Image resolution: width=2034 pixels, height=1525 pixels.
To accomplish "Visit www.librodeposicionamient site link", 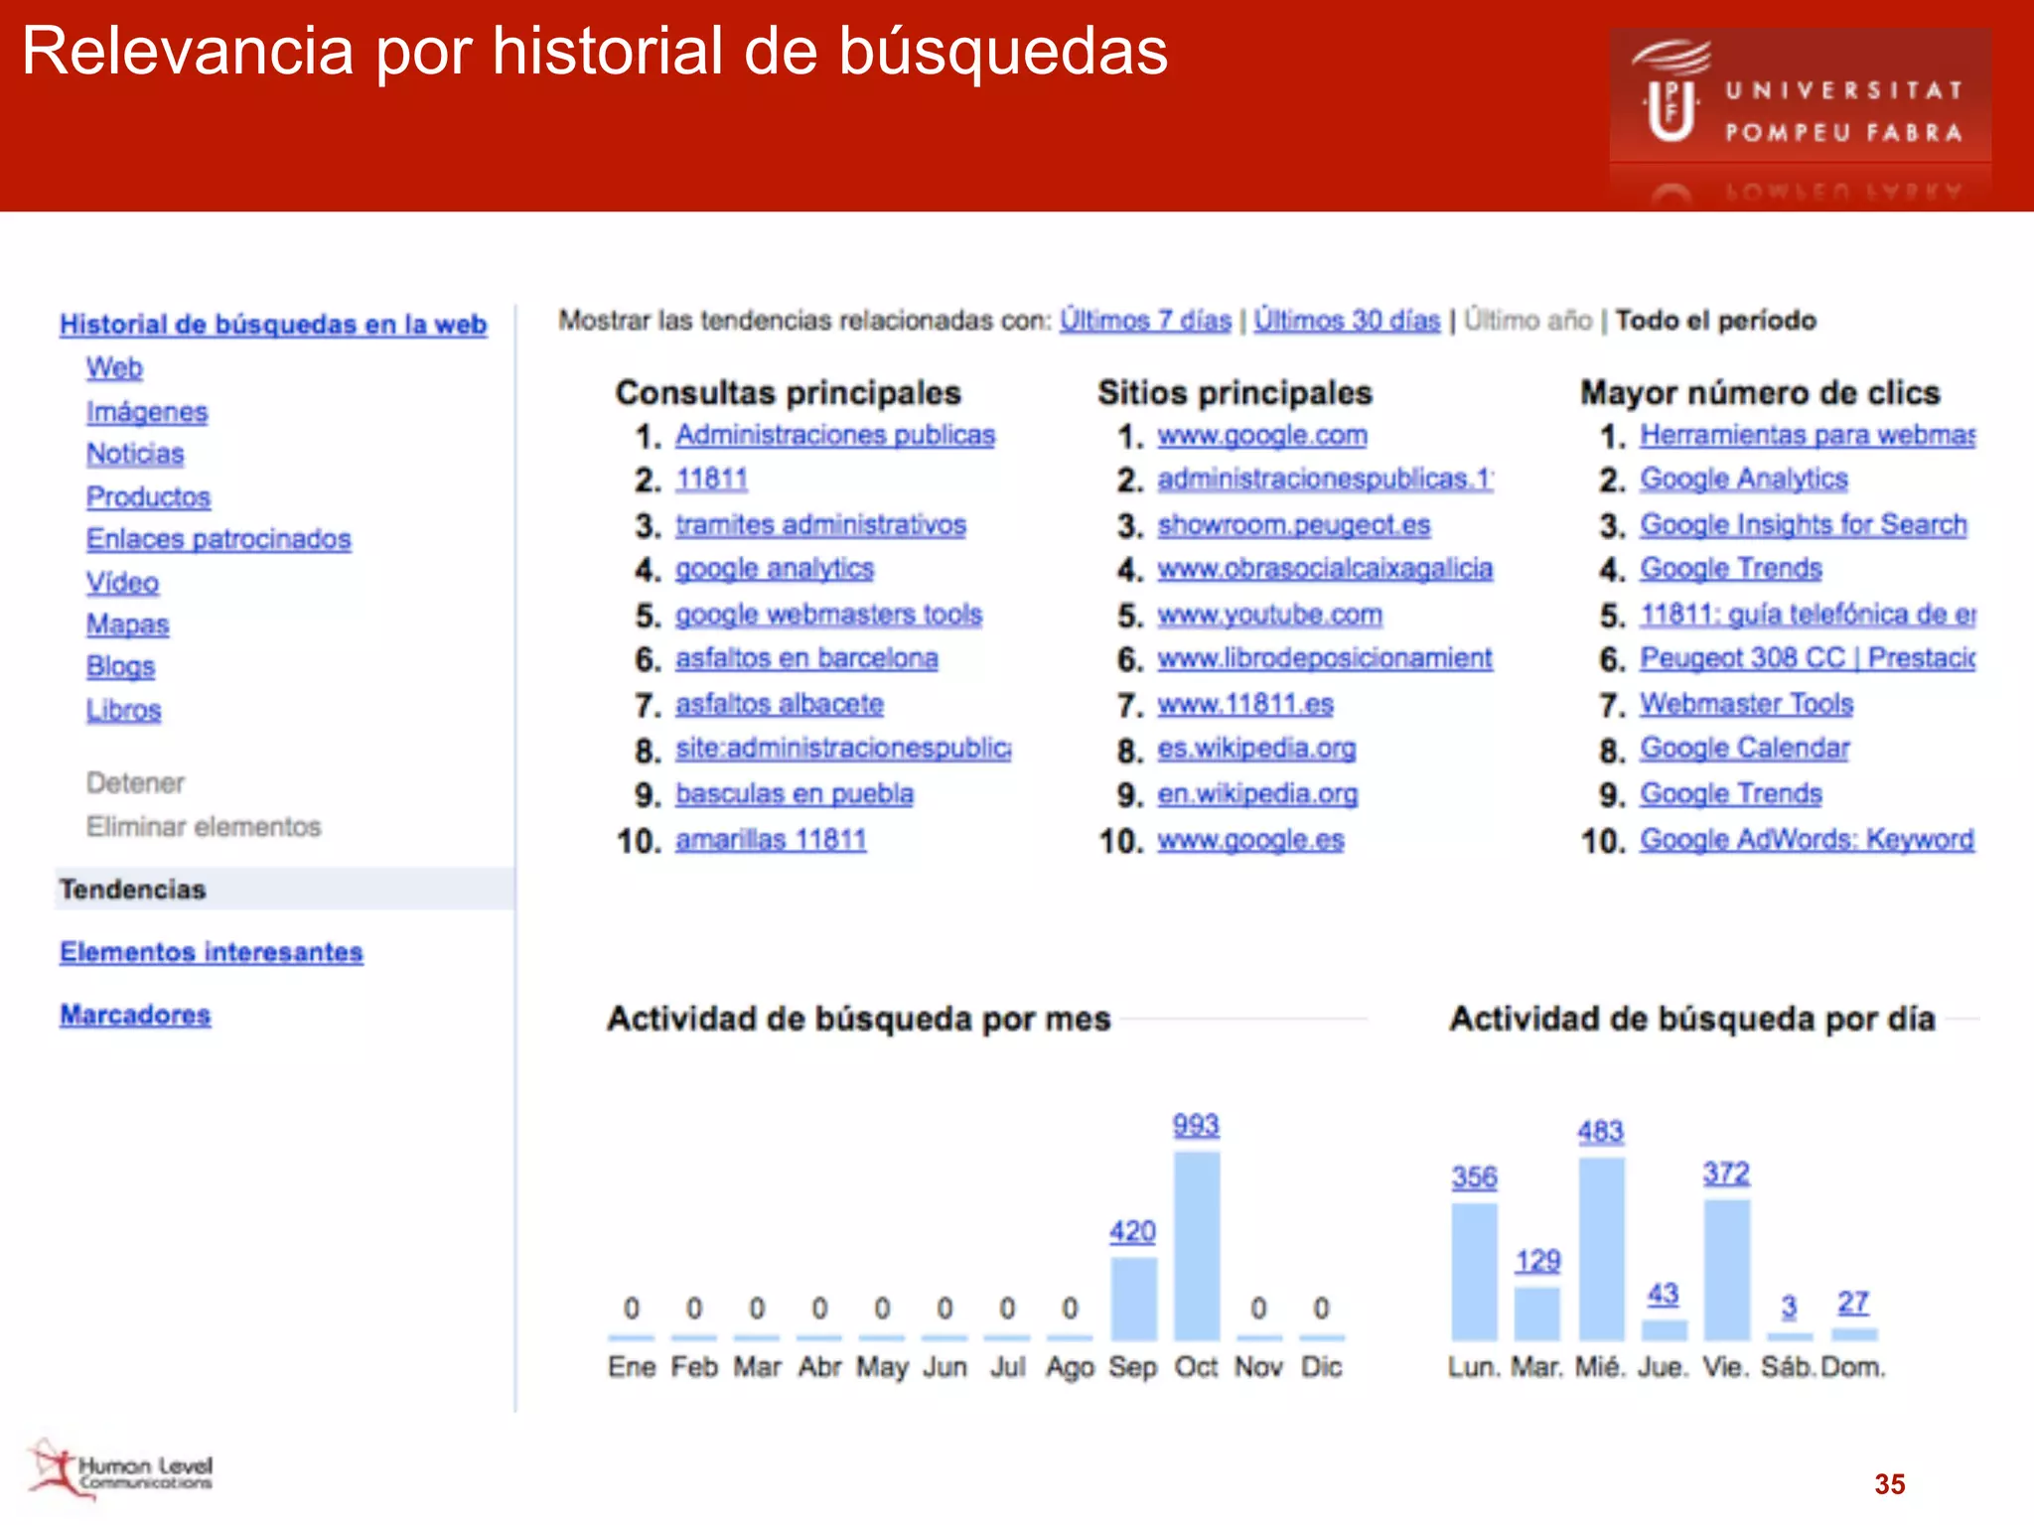I will [x=1325, y=658].
